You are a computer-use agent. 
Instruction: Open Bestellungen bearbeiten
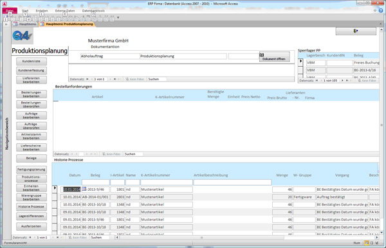[x=32, y=94]
